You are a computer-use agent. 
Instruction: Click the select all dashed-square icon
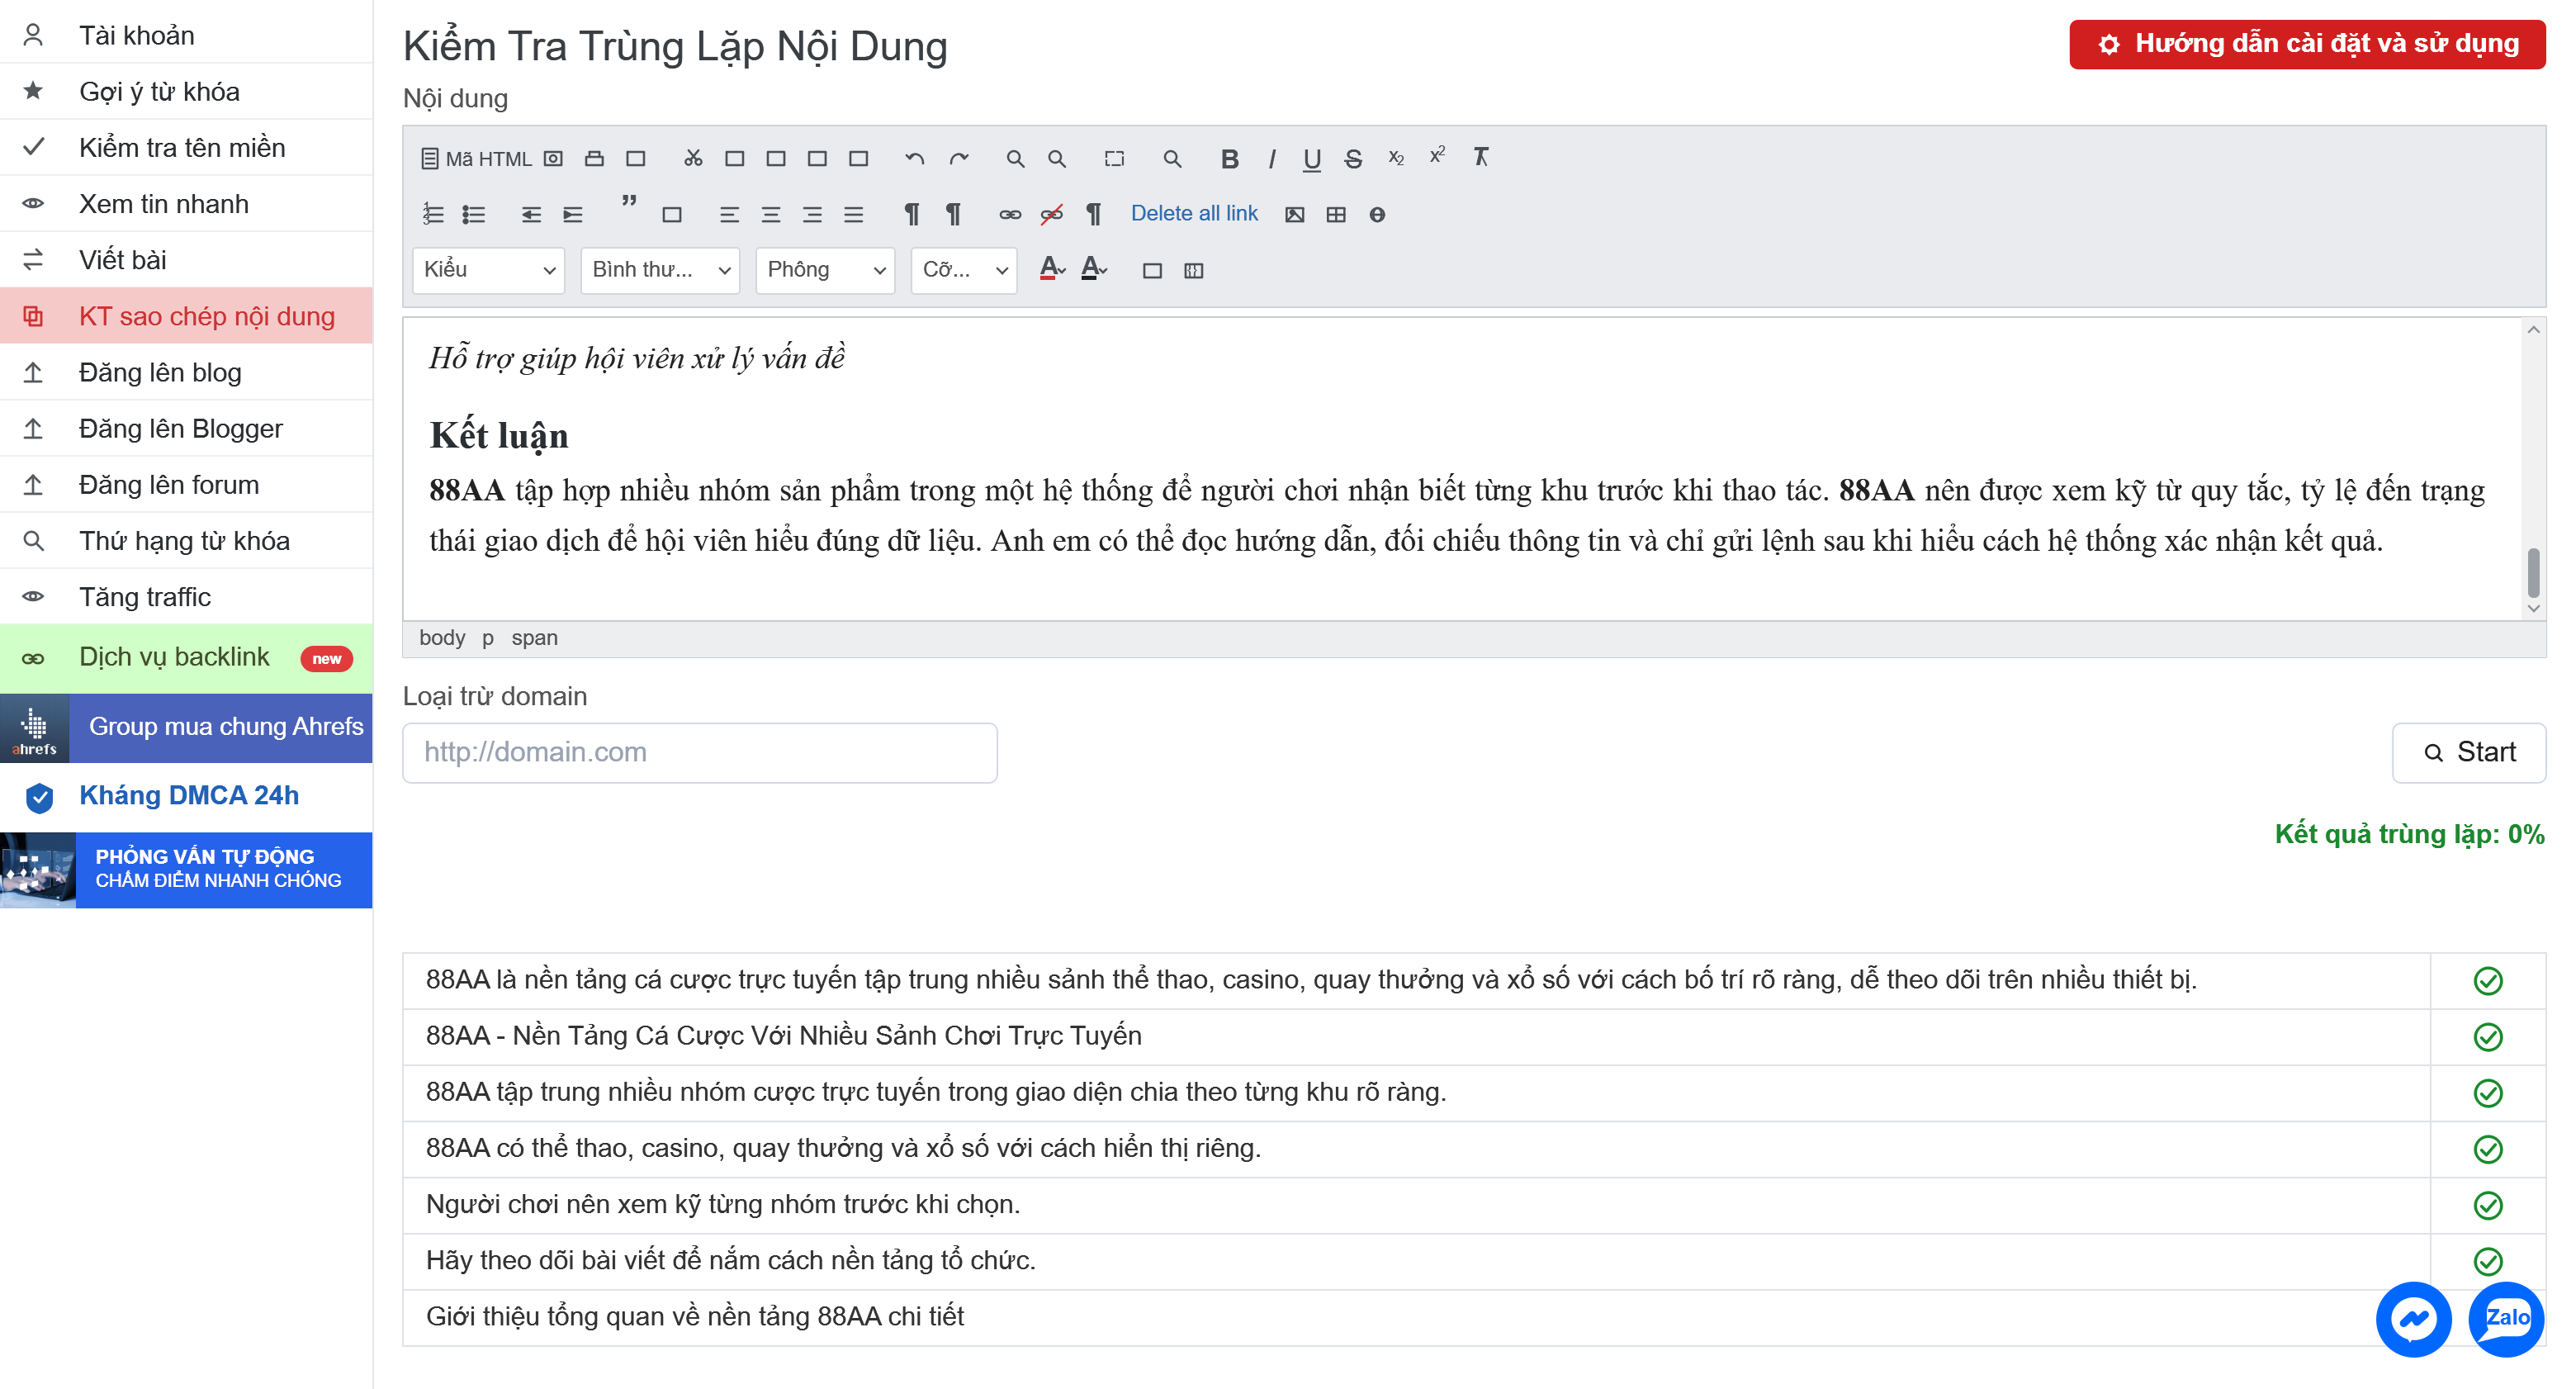click(1114, 158)
